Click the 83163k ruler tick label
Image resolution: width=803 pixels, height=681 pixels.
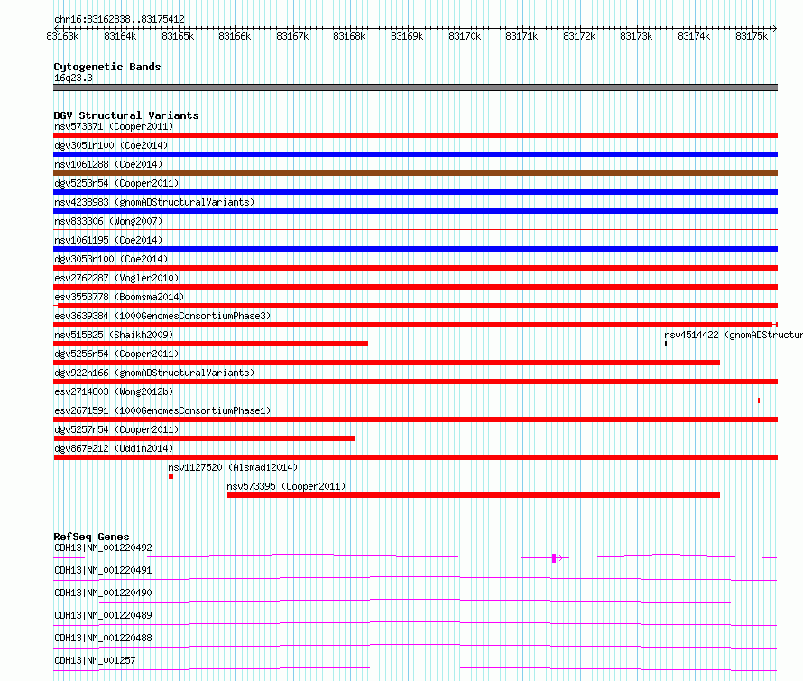click(x=62, y=36)
